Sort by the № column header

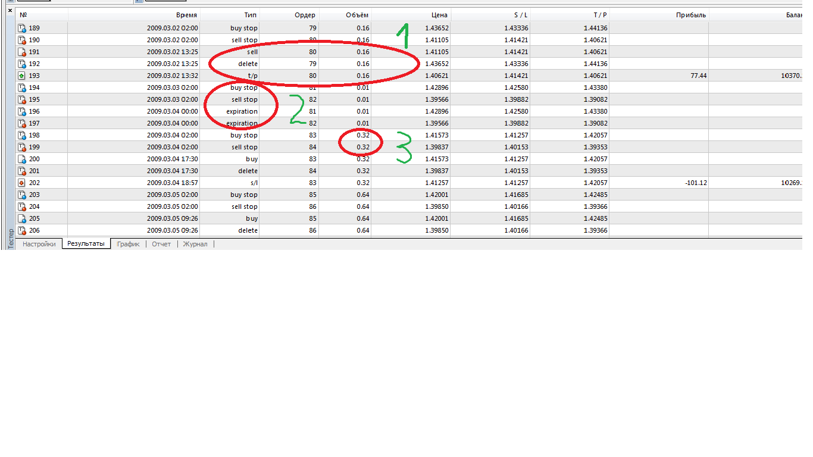[x=42, y=15]
